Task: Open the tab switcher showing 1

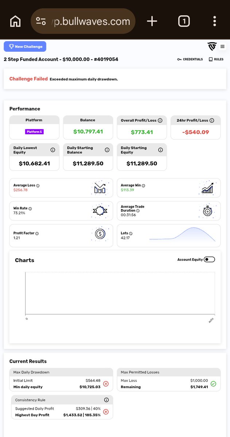Action: [x=184, y=21]
